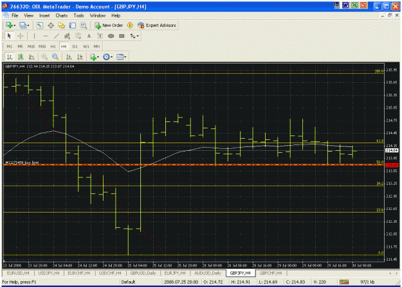Open the Strategy Tester magnifier icon

84,25
